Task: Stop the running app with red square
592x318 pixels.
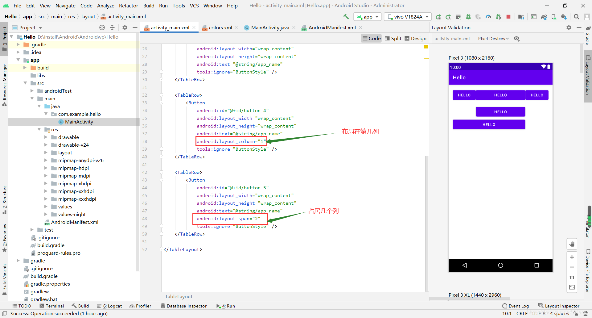Action: (508, 17)
